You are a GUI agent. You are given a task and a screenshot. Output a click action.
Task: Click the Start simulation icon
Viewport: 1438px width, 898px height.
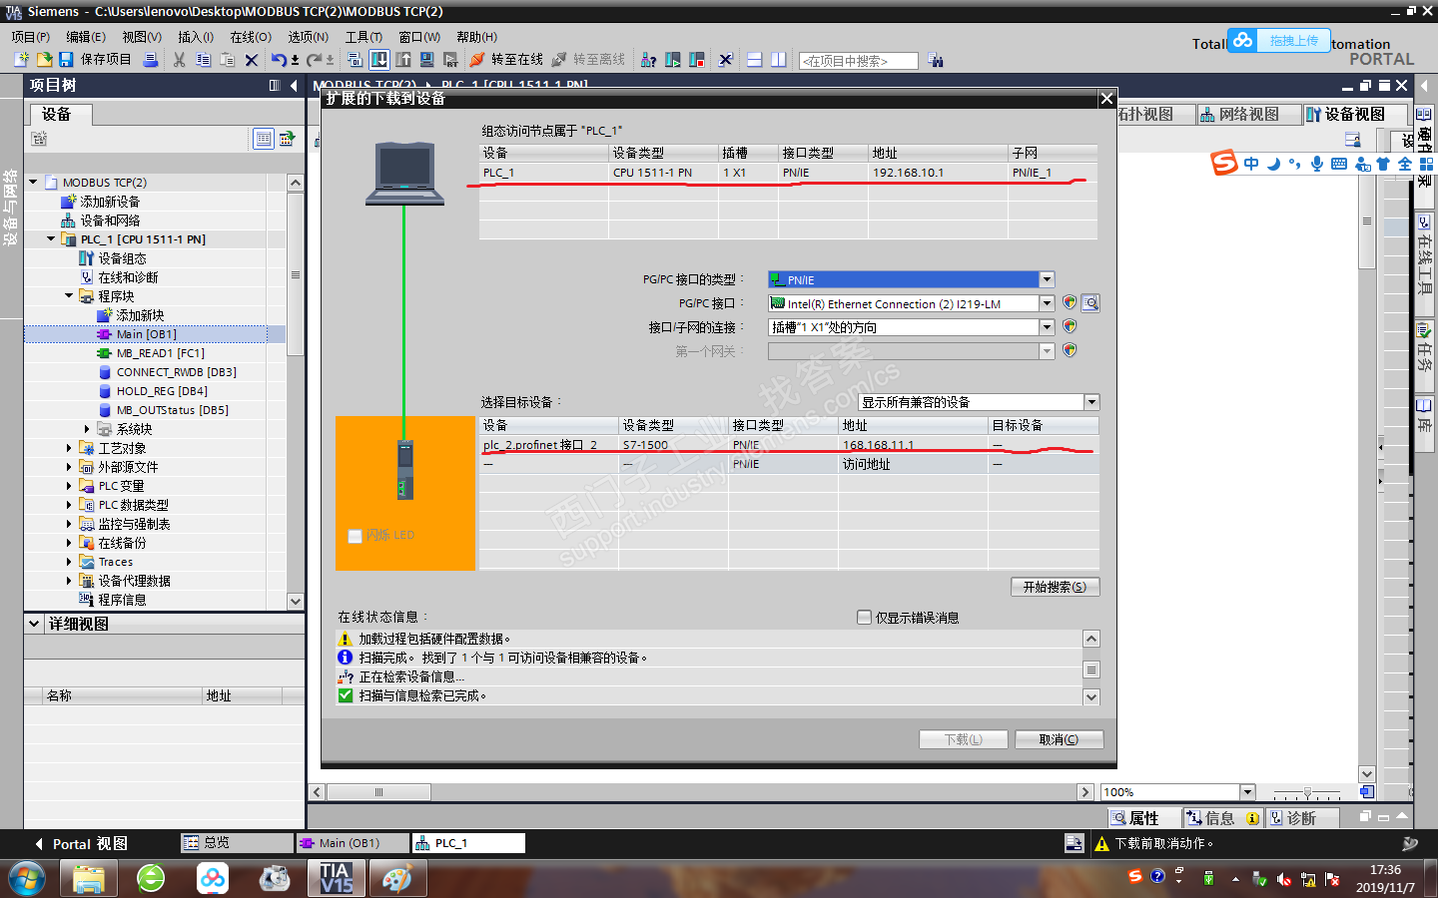tap(427, 60)
